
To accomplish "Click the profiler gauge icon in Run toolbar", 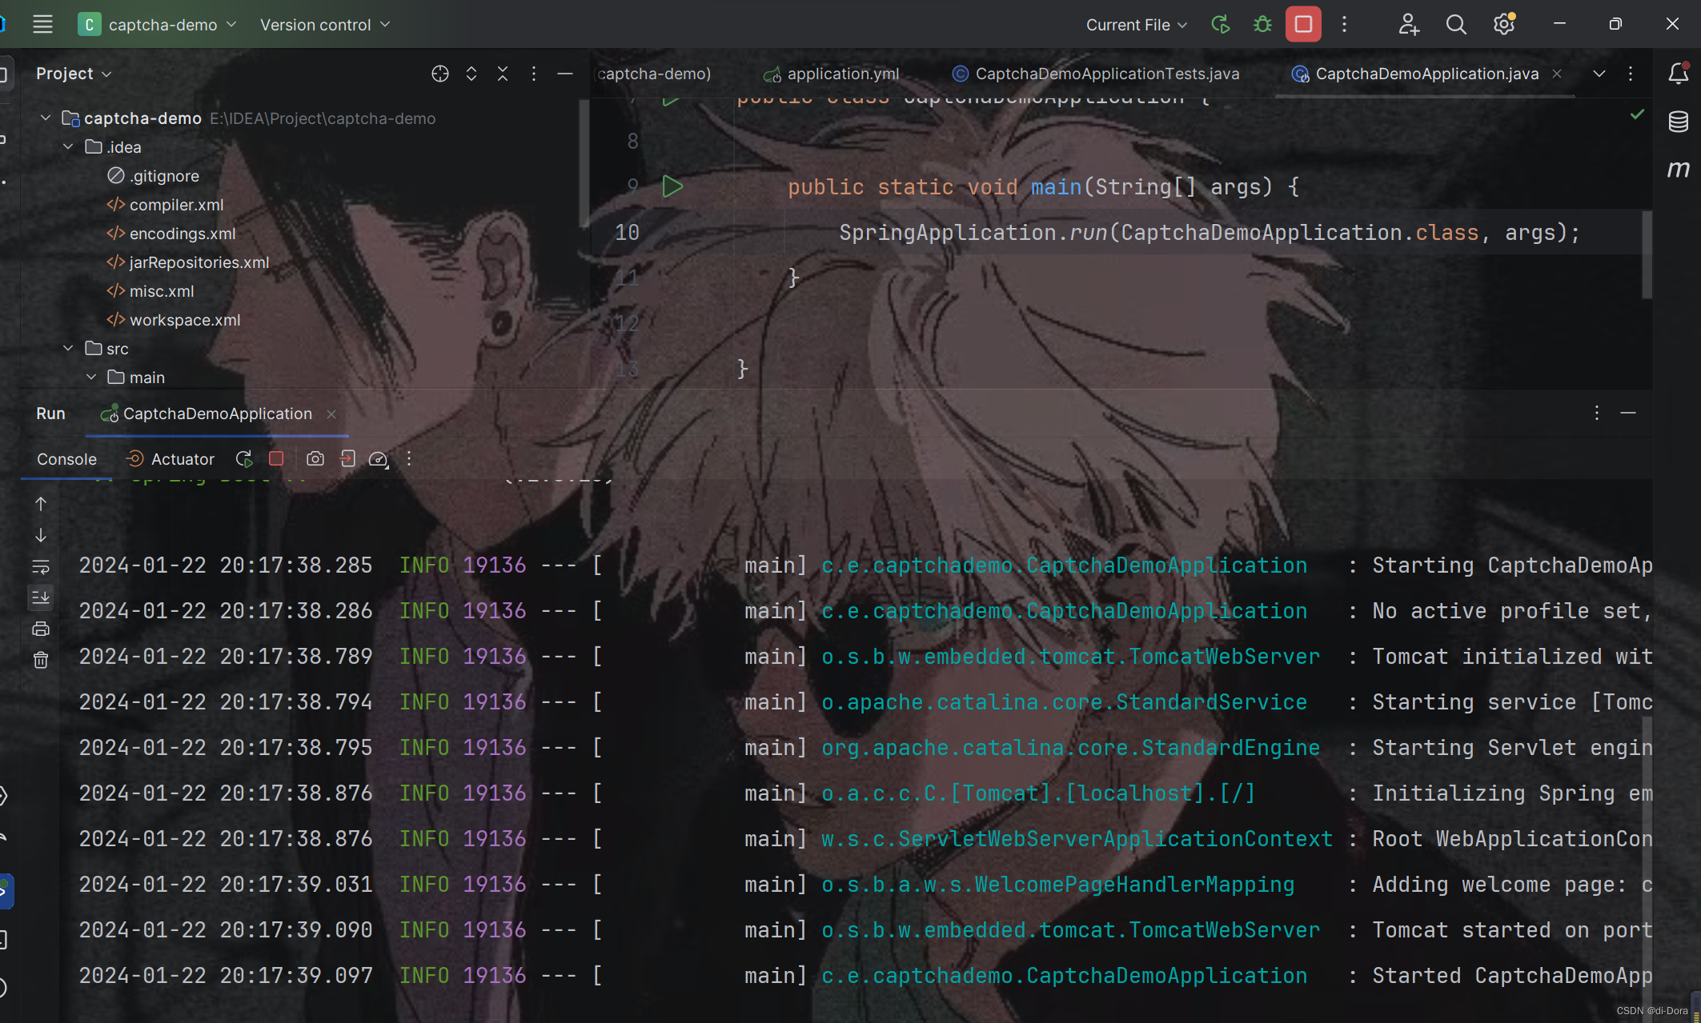I will pyautogui.click(x=379, y=458).
